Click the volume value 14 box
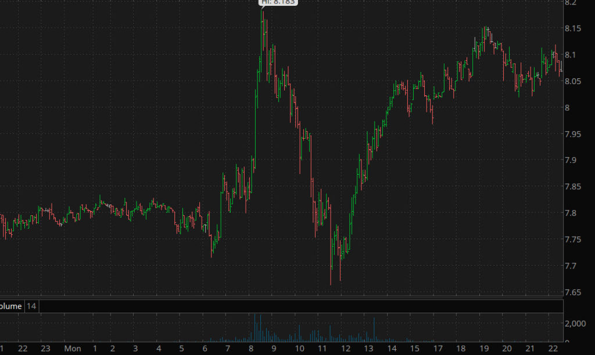This screenshot has height=355, width=595. [31, 306]
